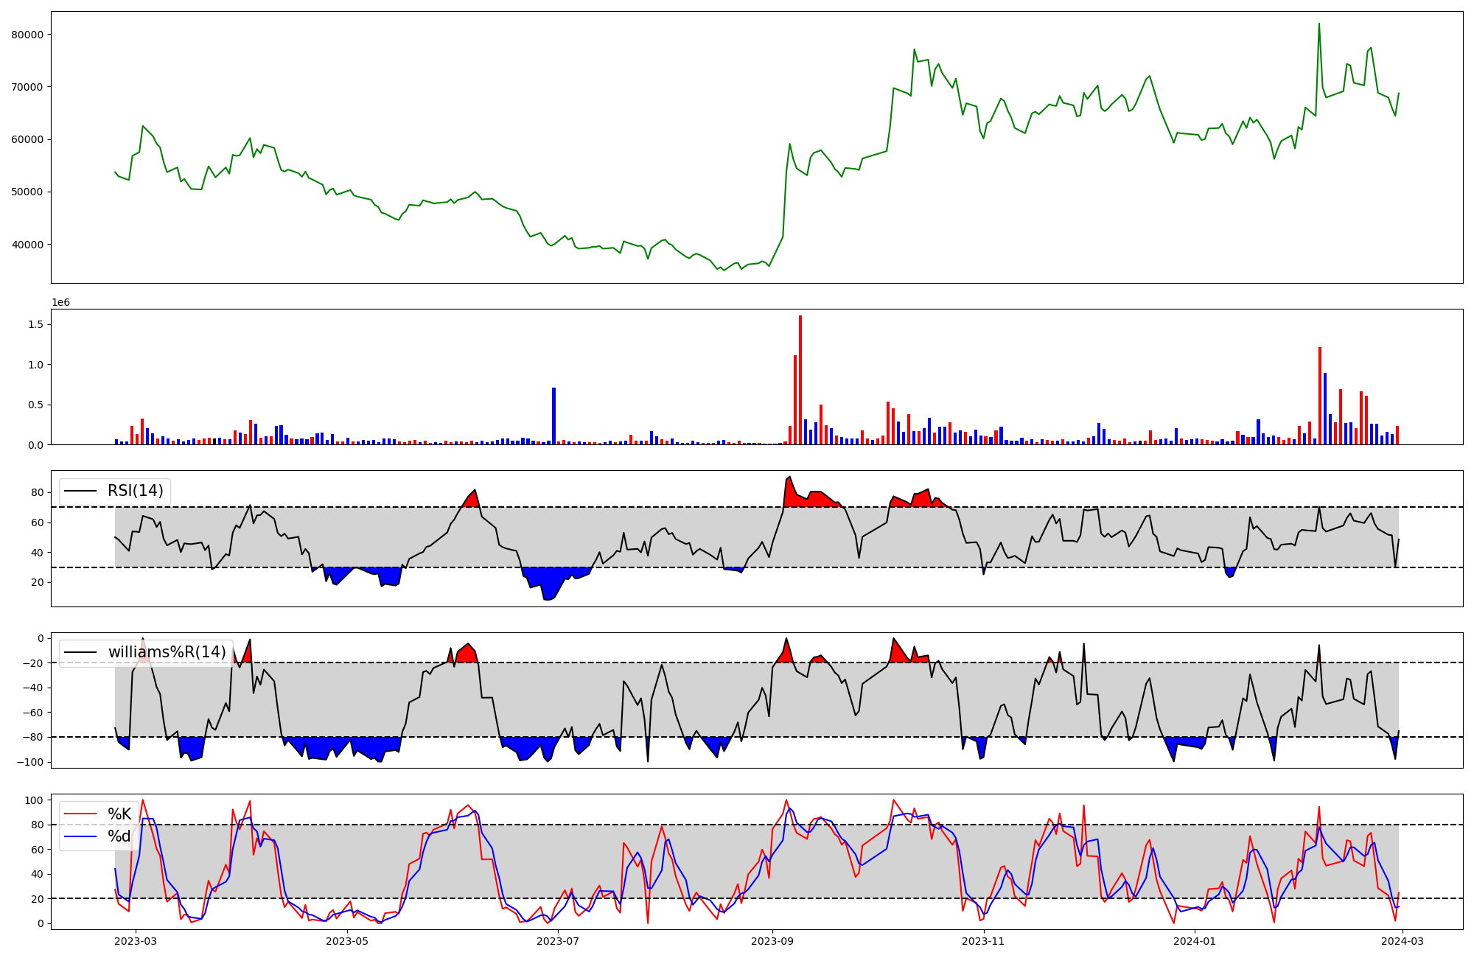This screenshot has width=1474, height=958.
Task: Click the deepest blue RSI oversold region
Action: click(549, 581)
